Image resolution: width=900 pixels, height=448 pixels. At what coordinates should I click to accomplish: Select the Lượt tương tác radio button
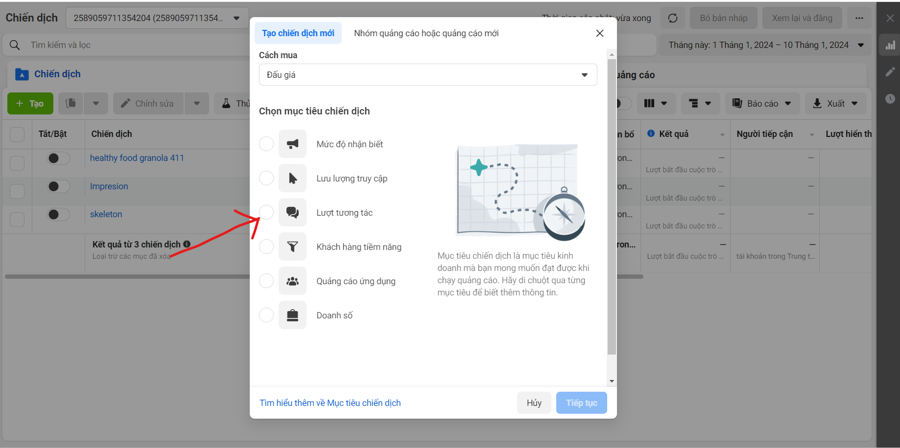click(x=266, y=212)
